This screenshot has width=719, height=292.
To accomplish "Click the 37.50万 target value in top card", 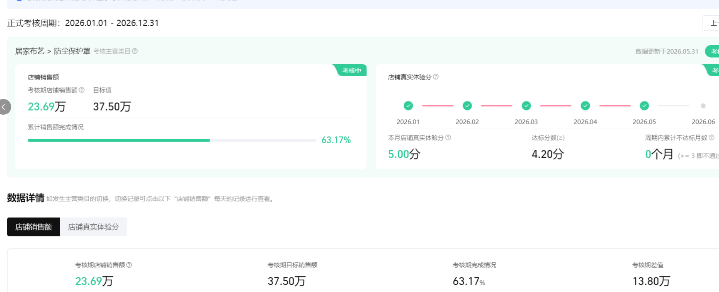I will click(112, 107).
